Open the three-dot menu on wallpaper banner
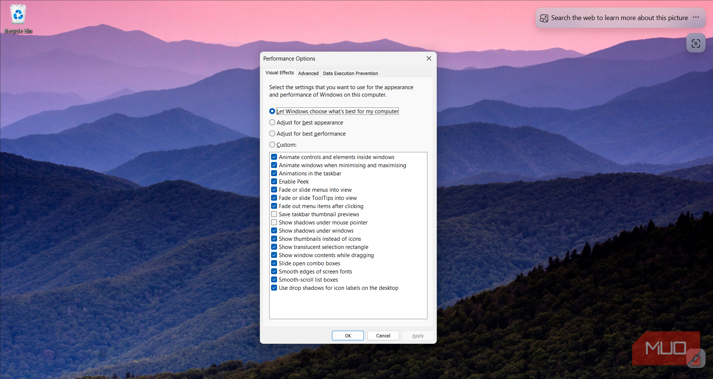The height and width of the screenshot is (379, 713). (696, 17)
